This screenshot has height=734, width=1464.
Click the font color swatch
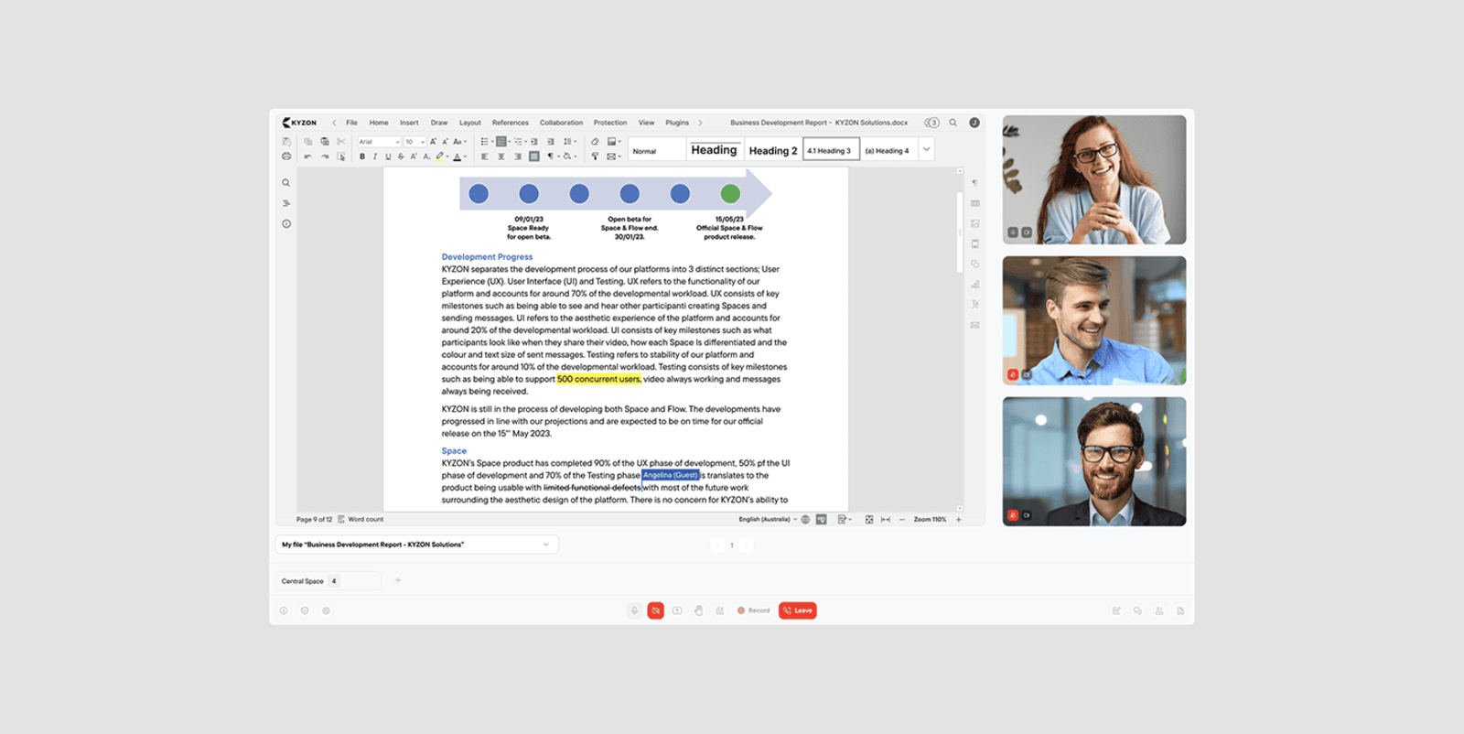(458, 157)
